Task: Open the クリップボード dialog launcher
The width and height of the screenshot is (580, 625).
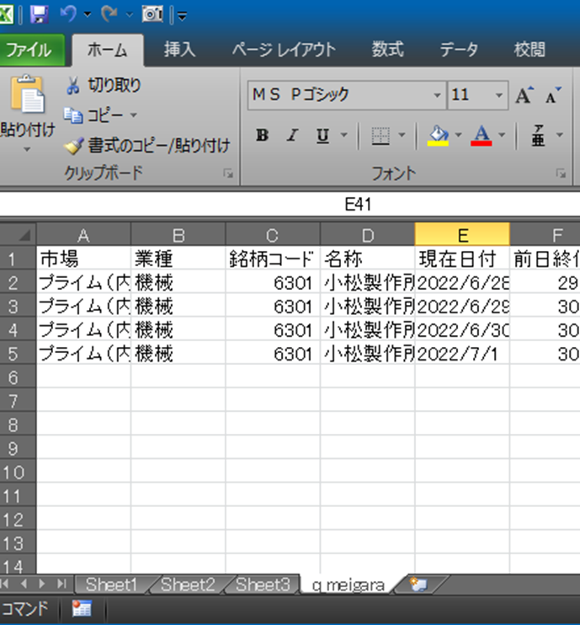Action: pyautogui.click(x=228, y=173)
